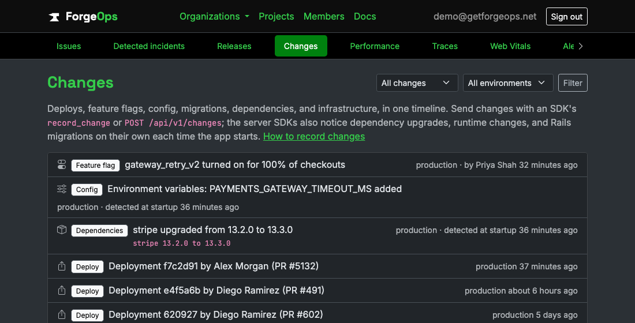This screenshot has width=635, height=323.
Task: Switch to the Web Vitals tab
Action: (510, 46)
